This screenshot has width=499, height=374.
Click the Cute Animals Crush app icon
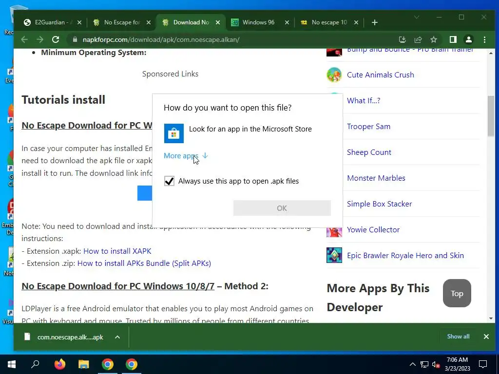(334, 75)
